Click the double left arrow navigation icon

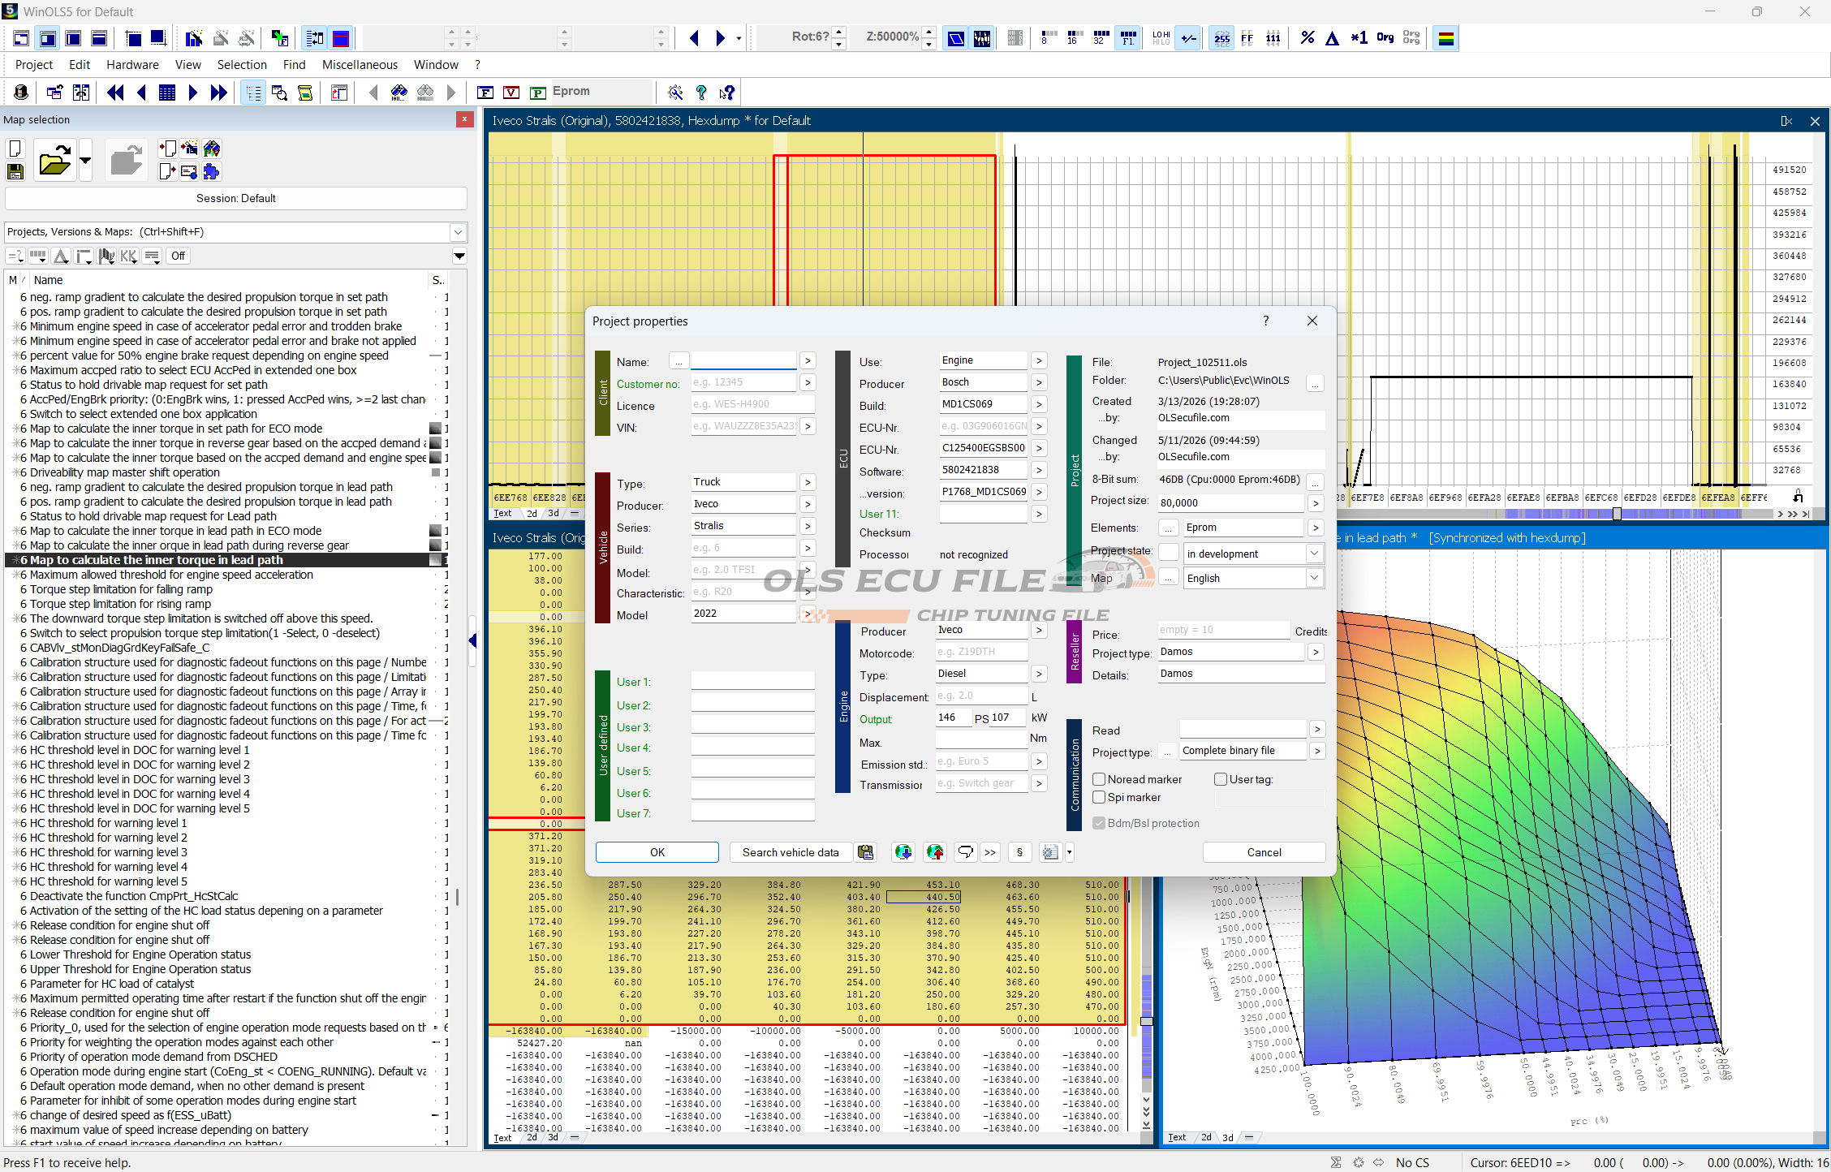click(115, 93)
